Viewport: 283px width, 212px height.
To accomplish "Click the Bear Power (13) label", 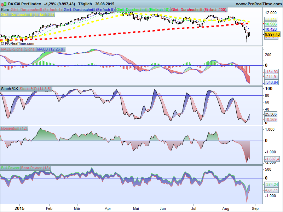I will pos(35,168).
